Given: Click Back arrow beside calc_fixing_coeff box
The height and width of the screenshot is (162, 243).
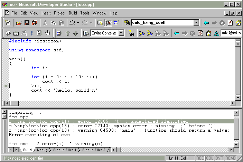Looking at the screenshot, I should (x=206, y=23).
